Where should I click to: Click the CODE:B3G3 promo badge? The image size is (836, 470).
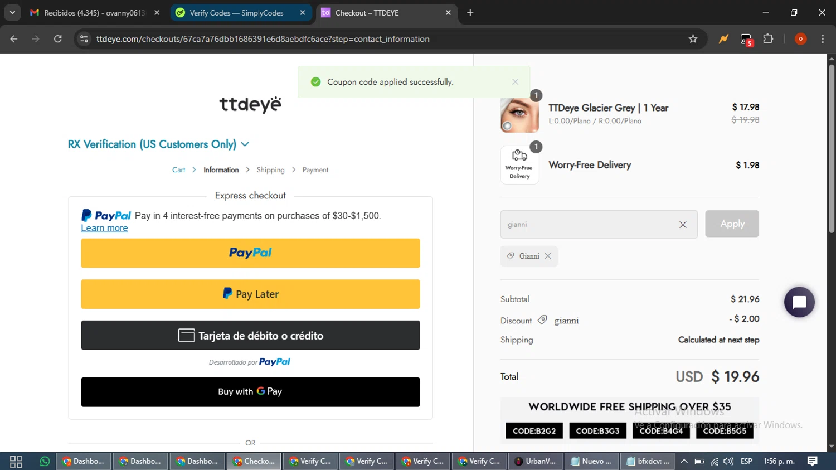tap(597, 430)
